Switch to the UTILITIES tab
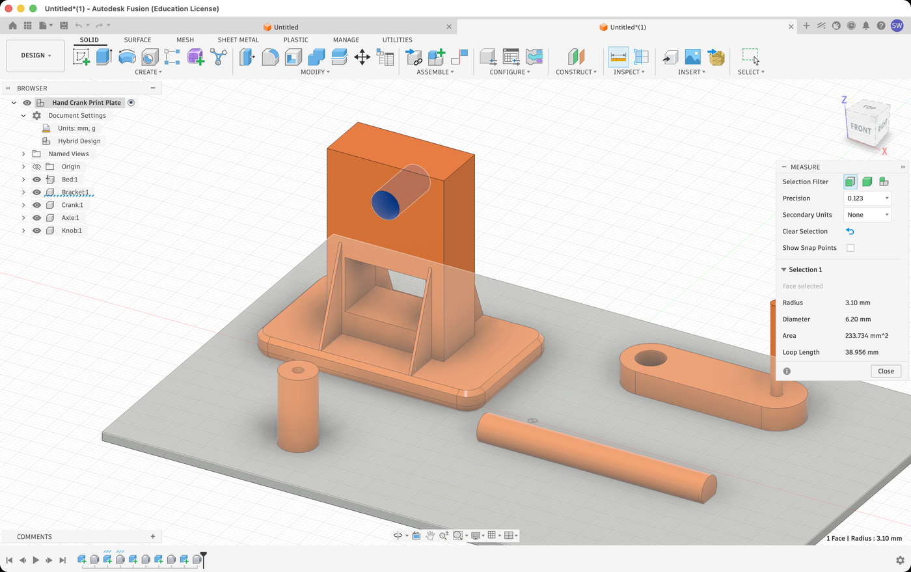This screenshot has width=911, height=572. (397, 40)
